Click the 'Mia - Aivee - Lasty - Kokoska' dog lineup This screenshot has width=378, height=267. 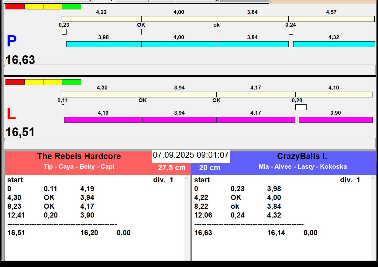click(303, 167)
